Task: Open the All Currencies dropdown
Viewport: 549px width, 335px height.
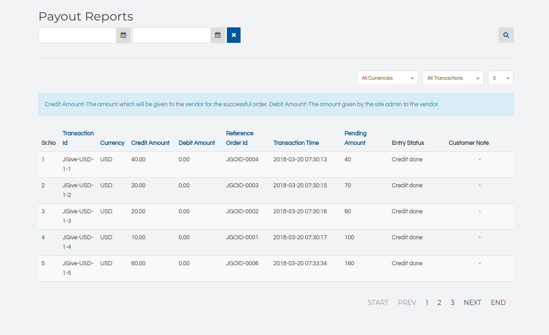Action: coord(387,78)
